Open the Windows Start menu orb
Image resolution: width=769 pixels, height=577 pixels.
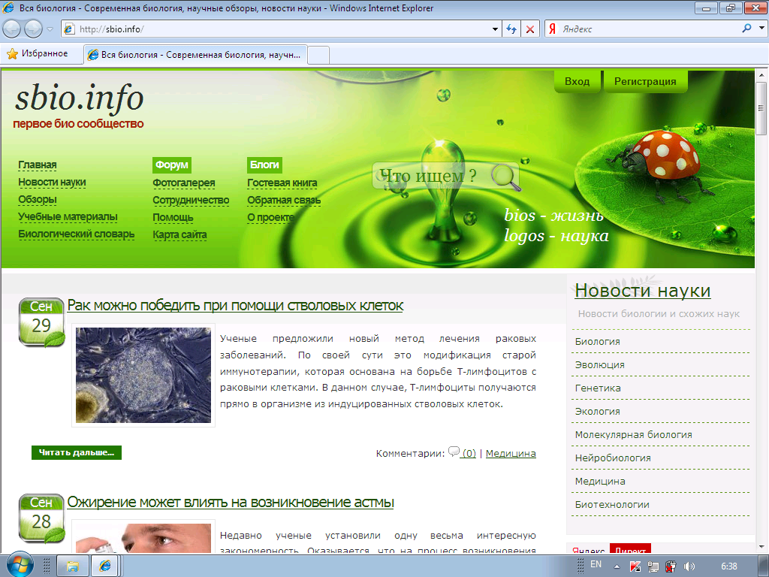click(x=20, y=565)
